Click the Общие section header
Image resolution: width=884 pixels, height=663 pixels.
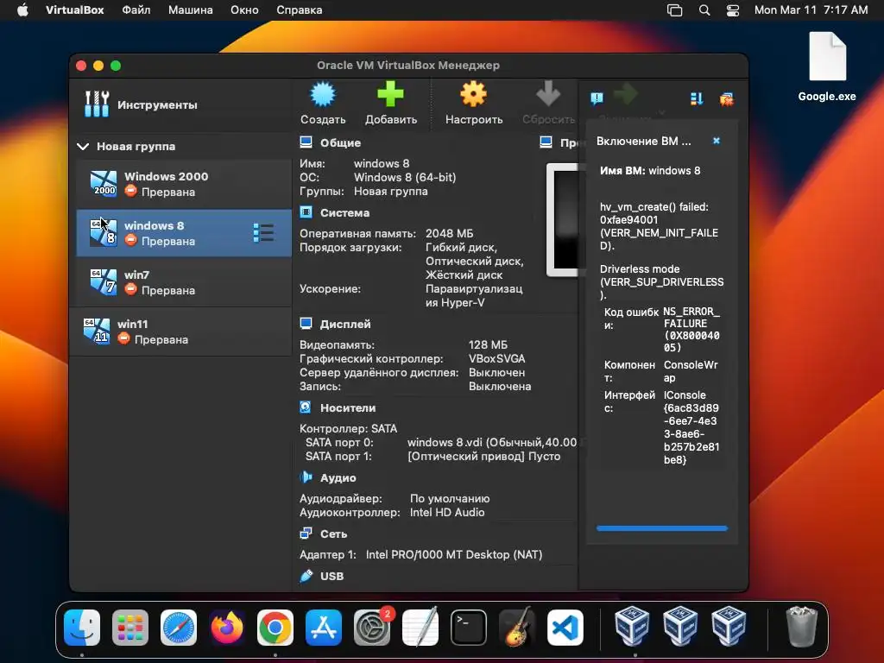[340, 142]
